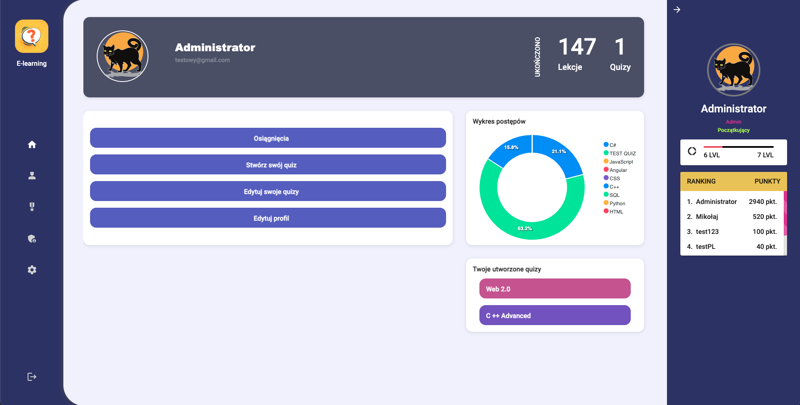Open the admin shield icon in sidebar
Screen dimensions: 800x405
coord(32,239)
